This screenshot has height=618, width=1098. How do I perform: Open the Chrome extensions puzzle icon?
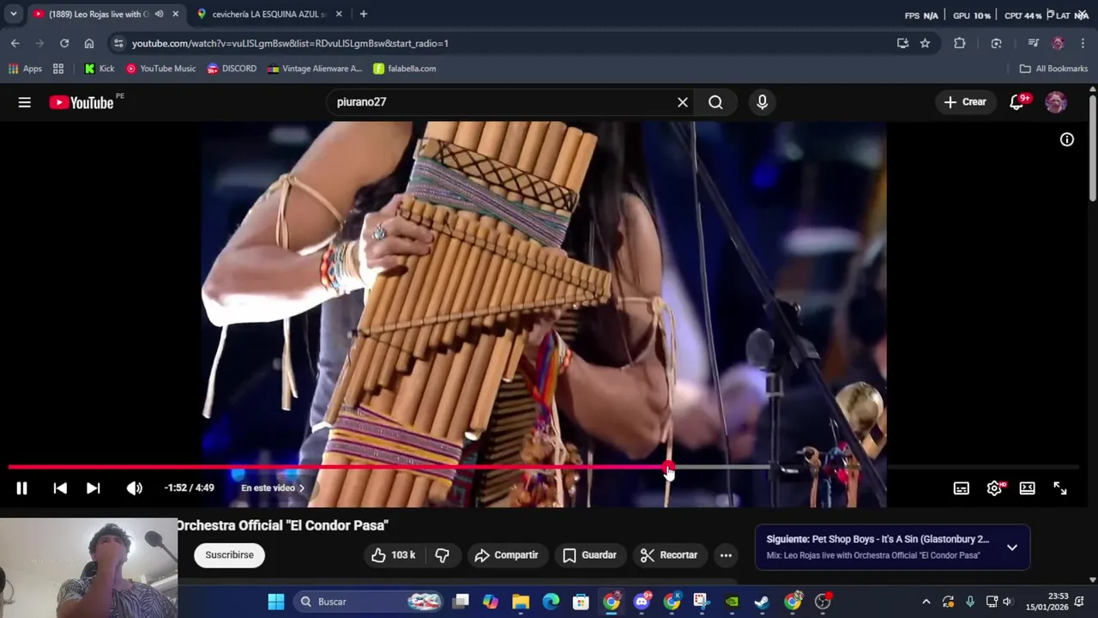(960, 43)
